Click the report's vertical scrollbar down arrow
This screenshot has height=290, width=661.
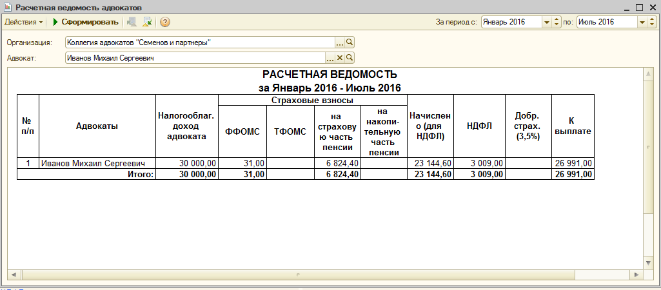tap(648, 262)
